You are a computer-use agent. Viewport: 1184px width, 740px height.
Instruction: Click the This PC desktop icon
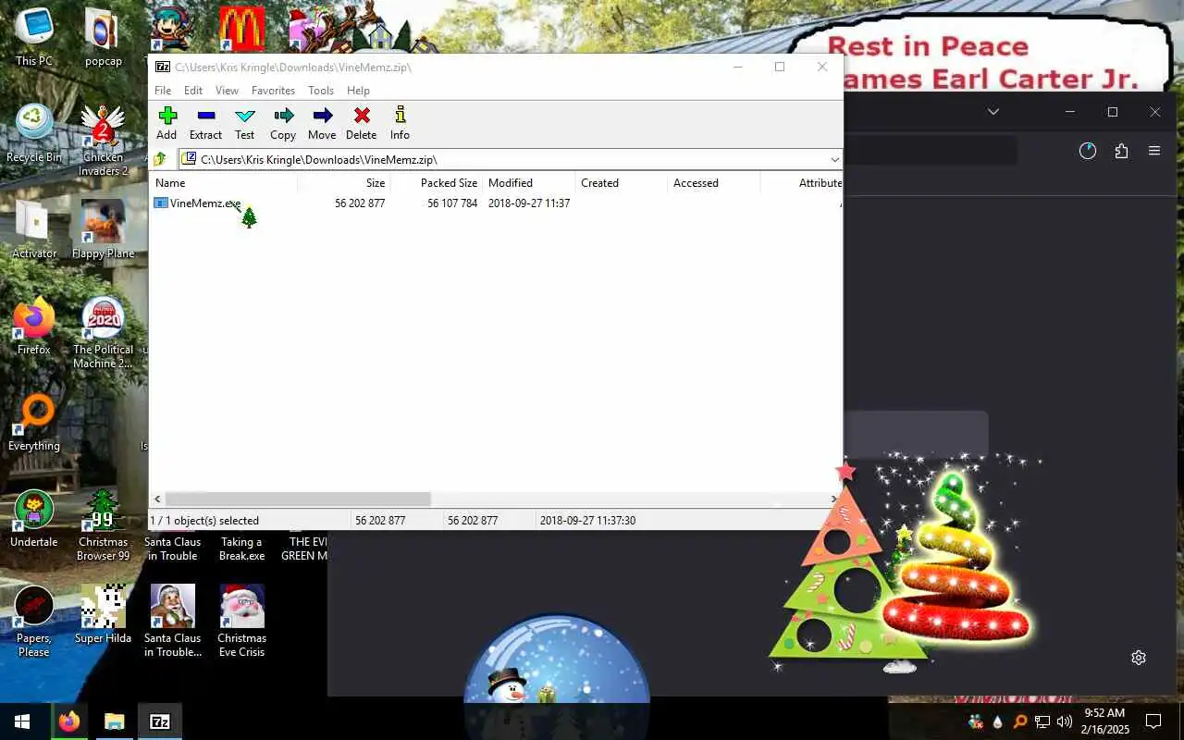click(x=34, y=38)
